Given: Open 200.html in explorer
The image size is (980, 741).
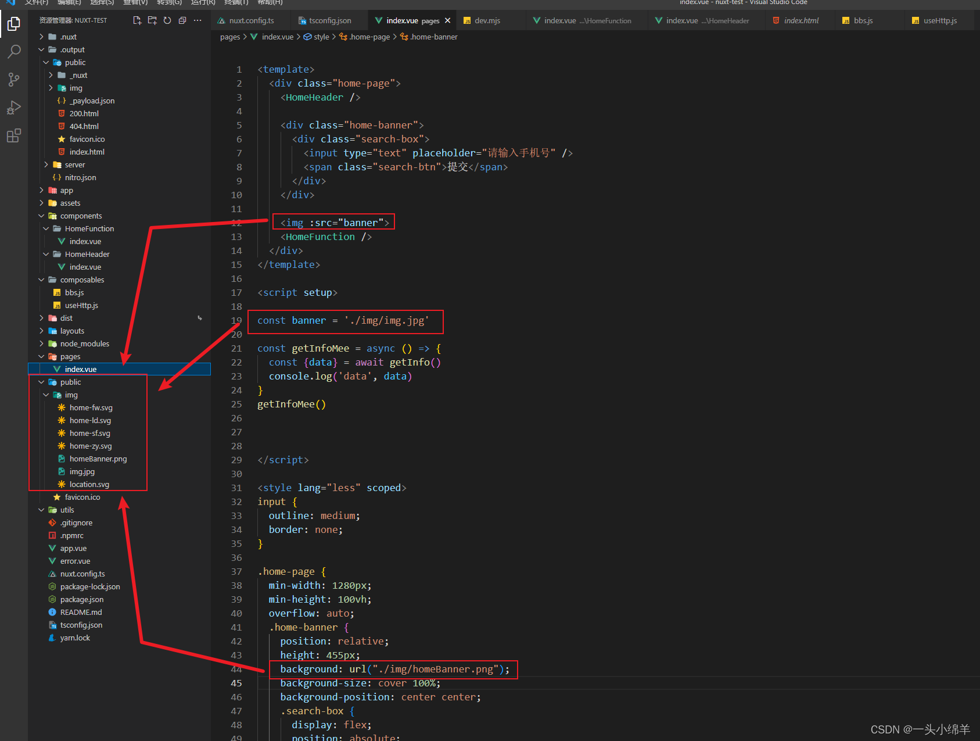Looking at the screenshot, I should (84, 113).
